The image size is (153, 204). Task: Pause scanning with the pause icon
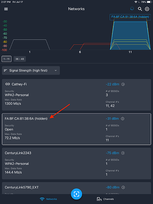(x=147, y=9)
